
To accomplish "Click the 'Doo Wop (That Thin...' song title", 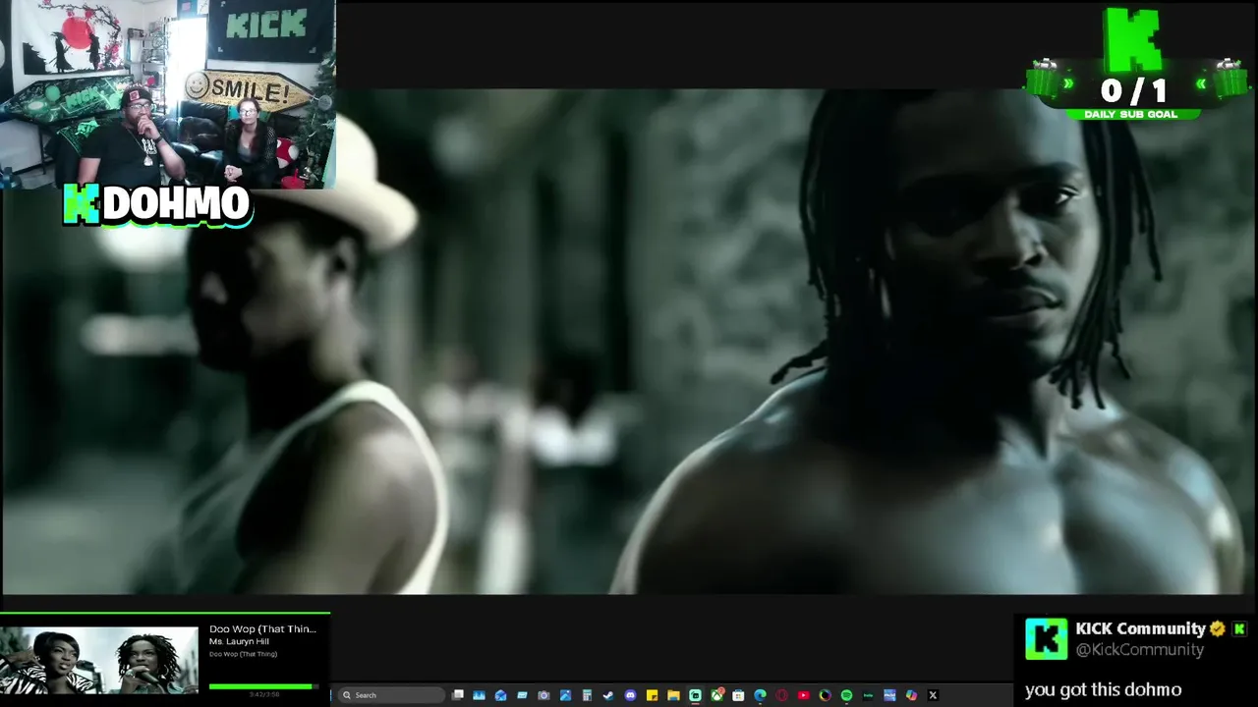I will click(262, 628).
